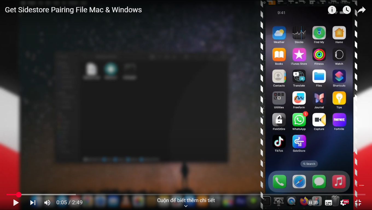Image resolution: width=372 pixels, height=210 pixels.
Task: Launch the SideStore app
Action: click(x=299, y=141)
